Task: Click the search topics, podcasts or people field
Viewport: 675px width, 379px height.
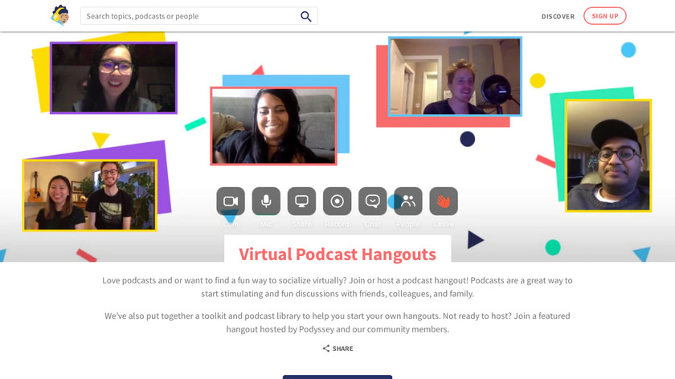Action: click(x=191, y=16)
